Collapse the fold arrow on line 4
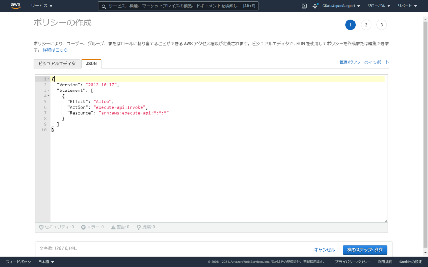Viewport: 428px width, 267px height. click(x=49, y=96)
